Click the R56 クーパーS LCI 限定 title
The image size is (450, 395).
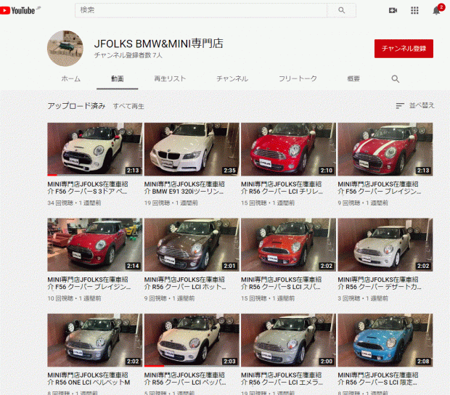pyautogui.click(x=378, y=379)
